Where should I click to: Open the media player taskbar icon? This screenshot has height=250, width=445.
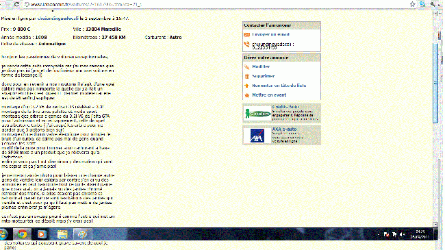(x=42, y=234)
